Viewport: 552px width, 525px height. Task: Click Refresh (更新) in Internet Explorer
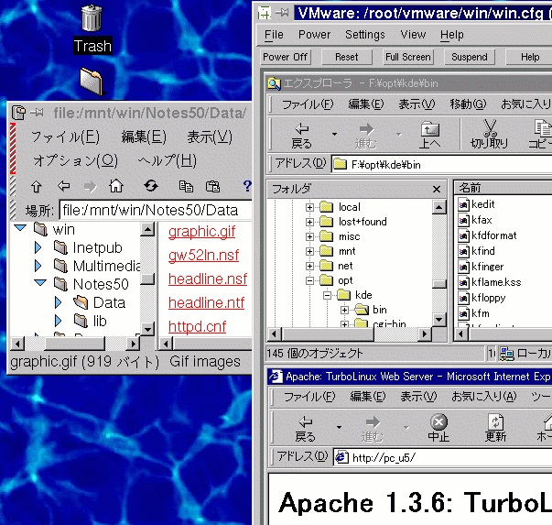(495, 428)
